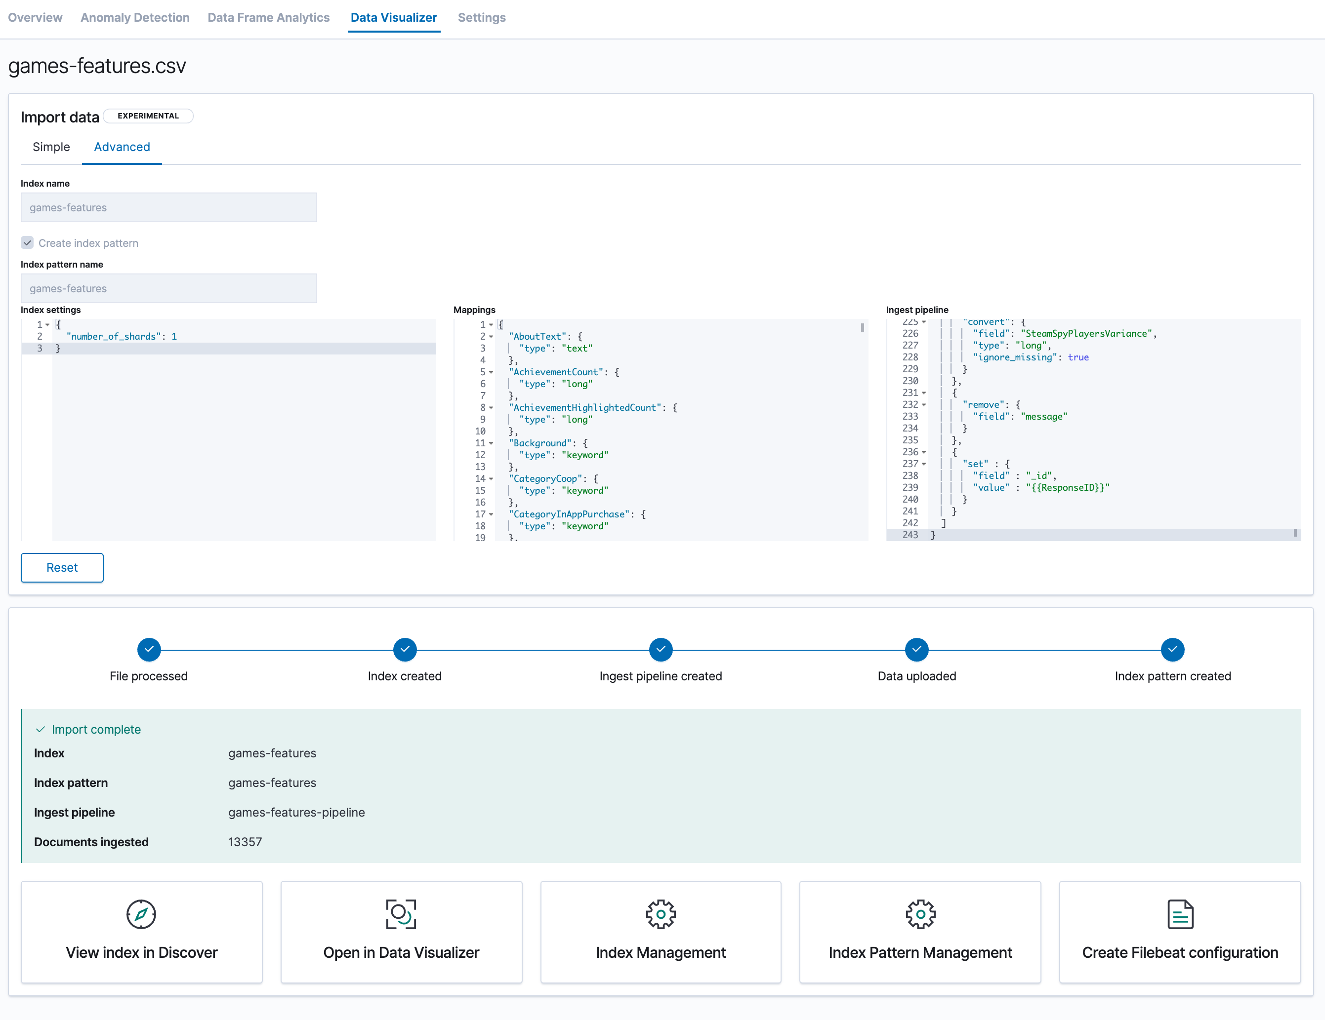Fold the CategoryCoop mapping at line 14
Viewport: 1325px width, 1020px height.
(x=492, y=479)
